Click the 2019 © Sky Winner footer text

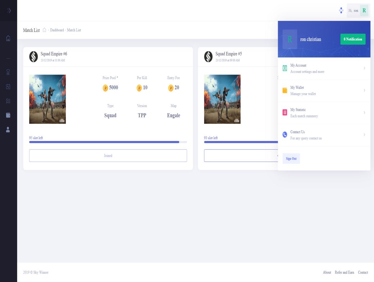pos(36,272)
